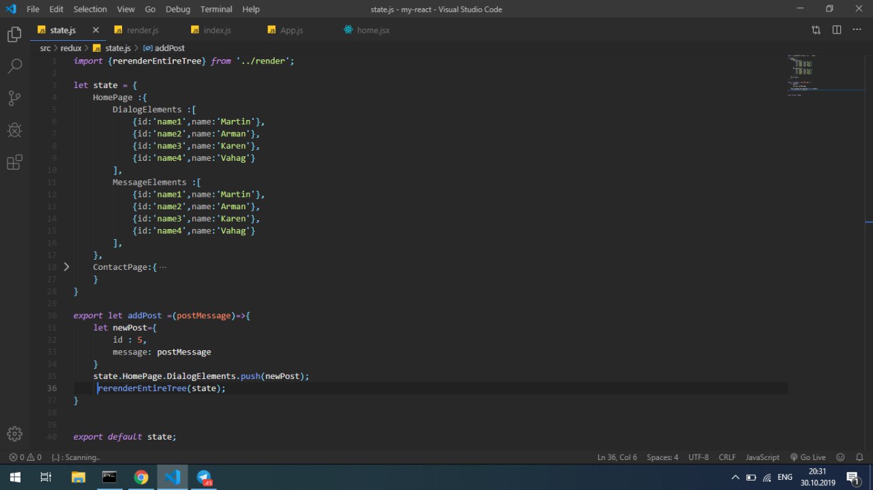Open the Explorer panel in activity bar
Viewport: 873px width, 490px height.
point(14,35)
